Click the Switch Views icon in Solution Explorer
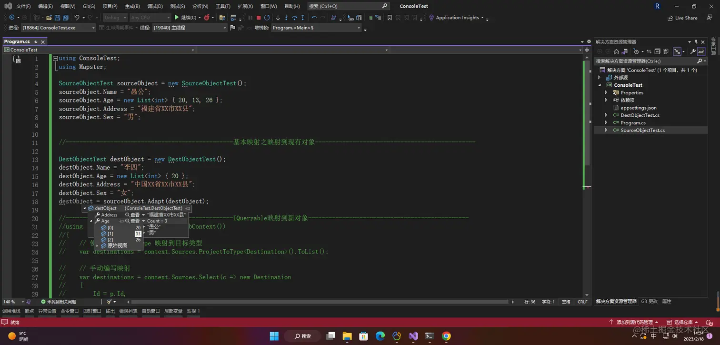Image resolution: width=720 pixels, height=345 pixels. click(x=624, y=51)
